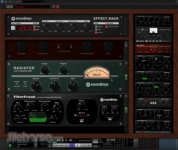
Task: Click the Effect Rack MIX dry/wet knob
Action: click(x=86, y=27)
